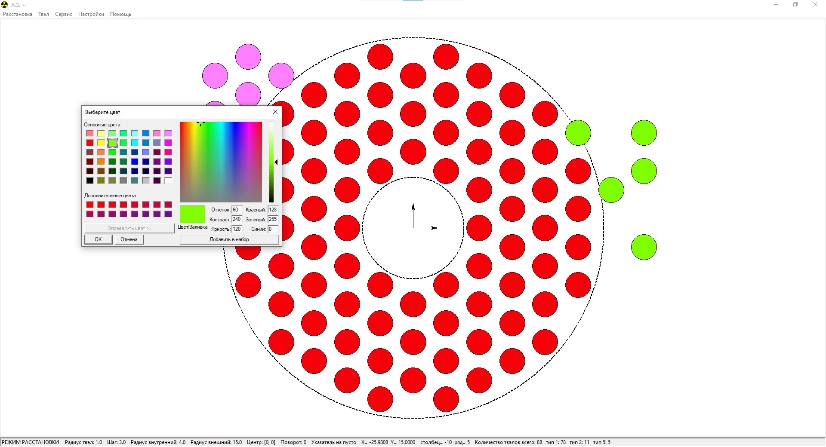This screenshot has height=447, width=826.
Task: Click the topmost pink circle on canvas
Action: pos(248,57)
